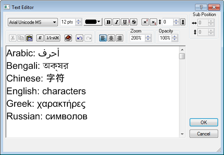224x155 pixels.
Task: Click the Zoom 200% field
Action: pos(138,38)
